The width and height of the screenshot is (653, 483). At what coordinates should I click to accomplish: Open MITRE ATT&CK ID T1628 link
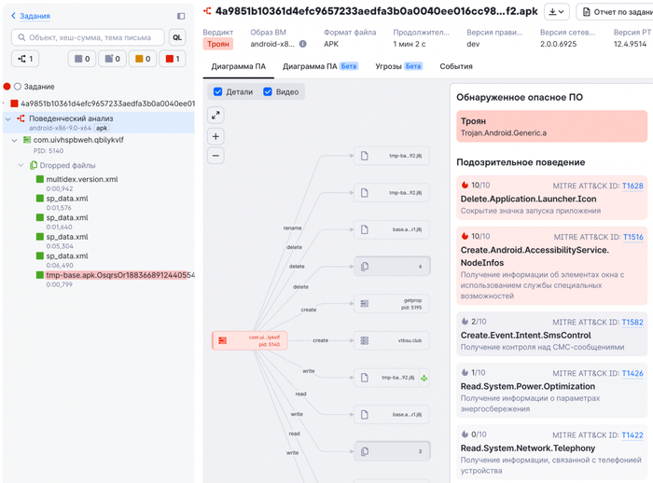click(x=632, y=186)
